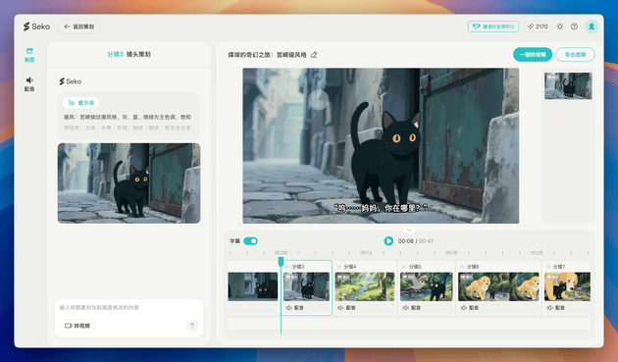The width and height of the screenshot is (618, 362).
Task: Switch theme with the sun icon
Action: pos(560,26)
